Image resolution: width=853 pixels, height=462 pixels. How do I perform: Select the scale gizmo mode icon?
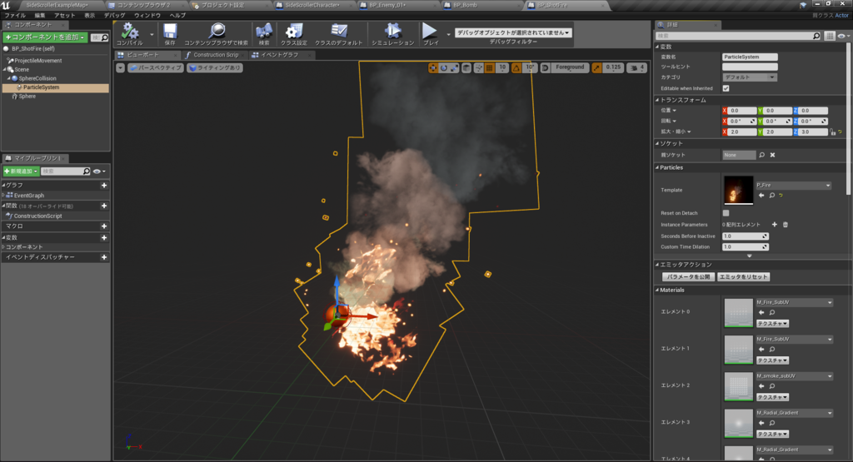pyautogui.click(x=454, y=68)
